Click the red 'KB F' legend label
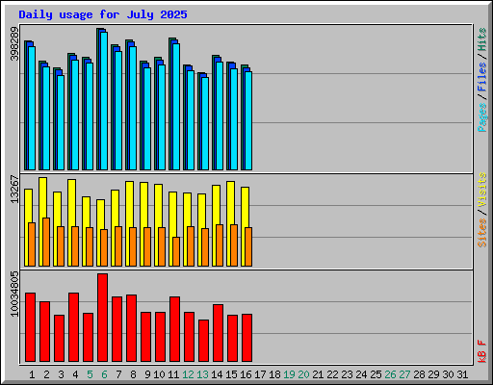Image resolution: width=493 pixels, height=385 pixels. click(482, 351)
